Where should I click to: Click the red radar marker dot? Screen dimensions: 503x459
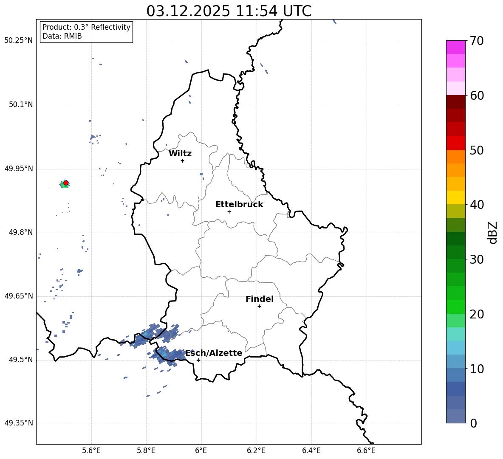pos(66,183)
